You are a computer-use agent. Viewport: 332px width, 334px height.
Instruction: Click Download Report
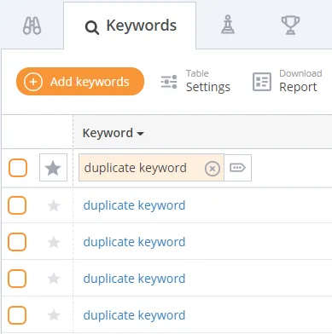[288, 82]
